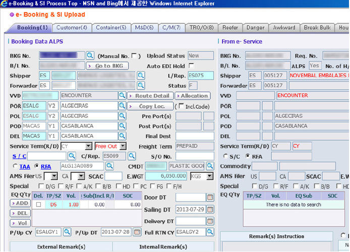Click the Go to BKG button
This screenshot has width=350, height=252.
[107, 66]
